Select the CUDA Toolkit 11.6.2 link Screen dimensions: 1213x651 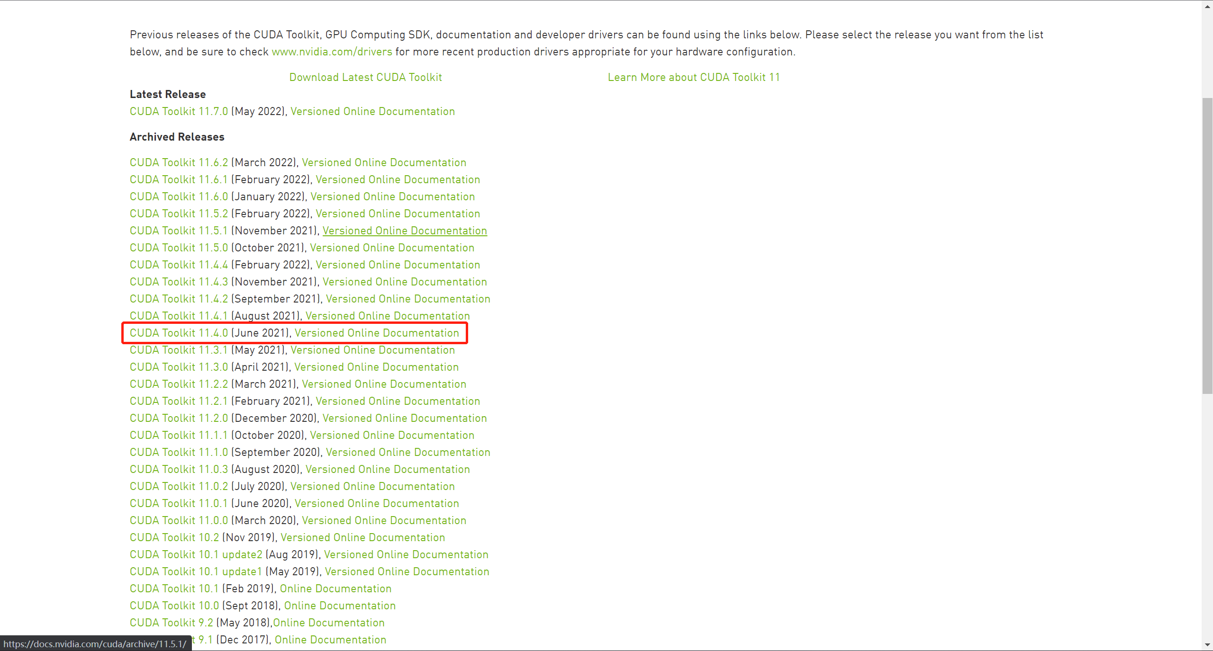tap(179, 162)
